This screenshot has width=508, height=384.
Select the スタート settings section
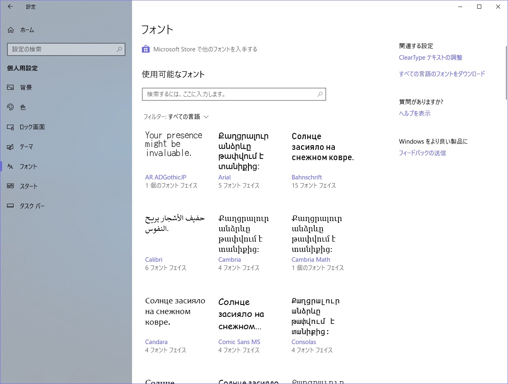point(66,186)
